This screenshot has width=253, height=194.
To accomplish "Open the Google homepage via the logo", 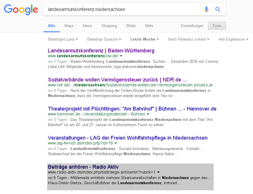I will pyautogui.click(x=21, y=9).
